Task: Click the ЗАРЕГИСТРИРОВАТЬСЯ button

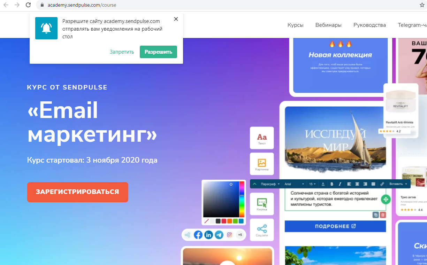Action: (78, 192)
